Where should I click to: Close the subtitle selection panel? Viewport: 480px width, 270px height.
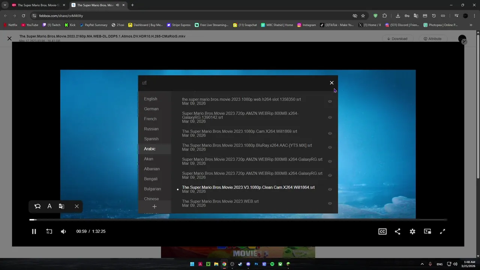(331, 83)
